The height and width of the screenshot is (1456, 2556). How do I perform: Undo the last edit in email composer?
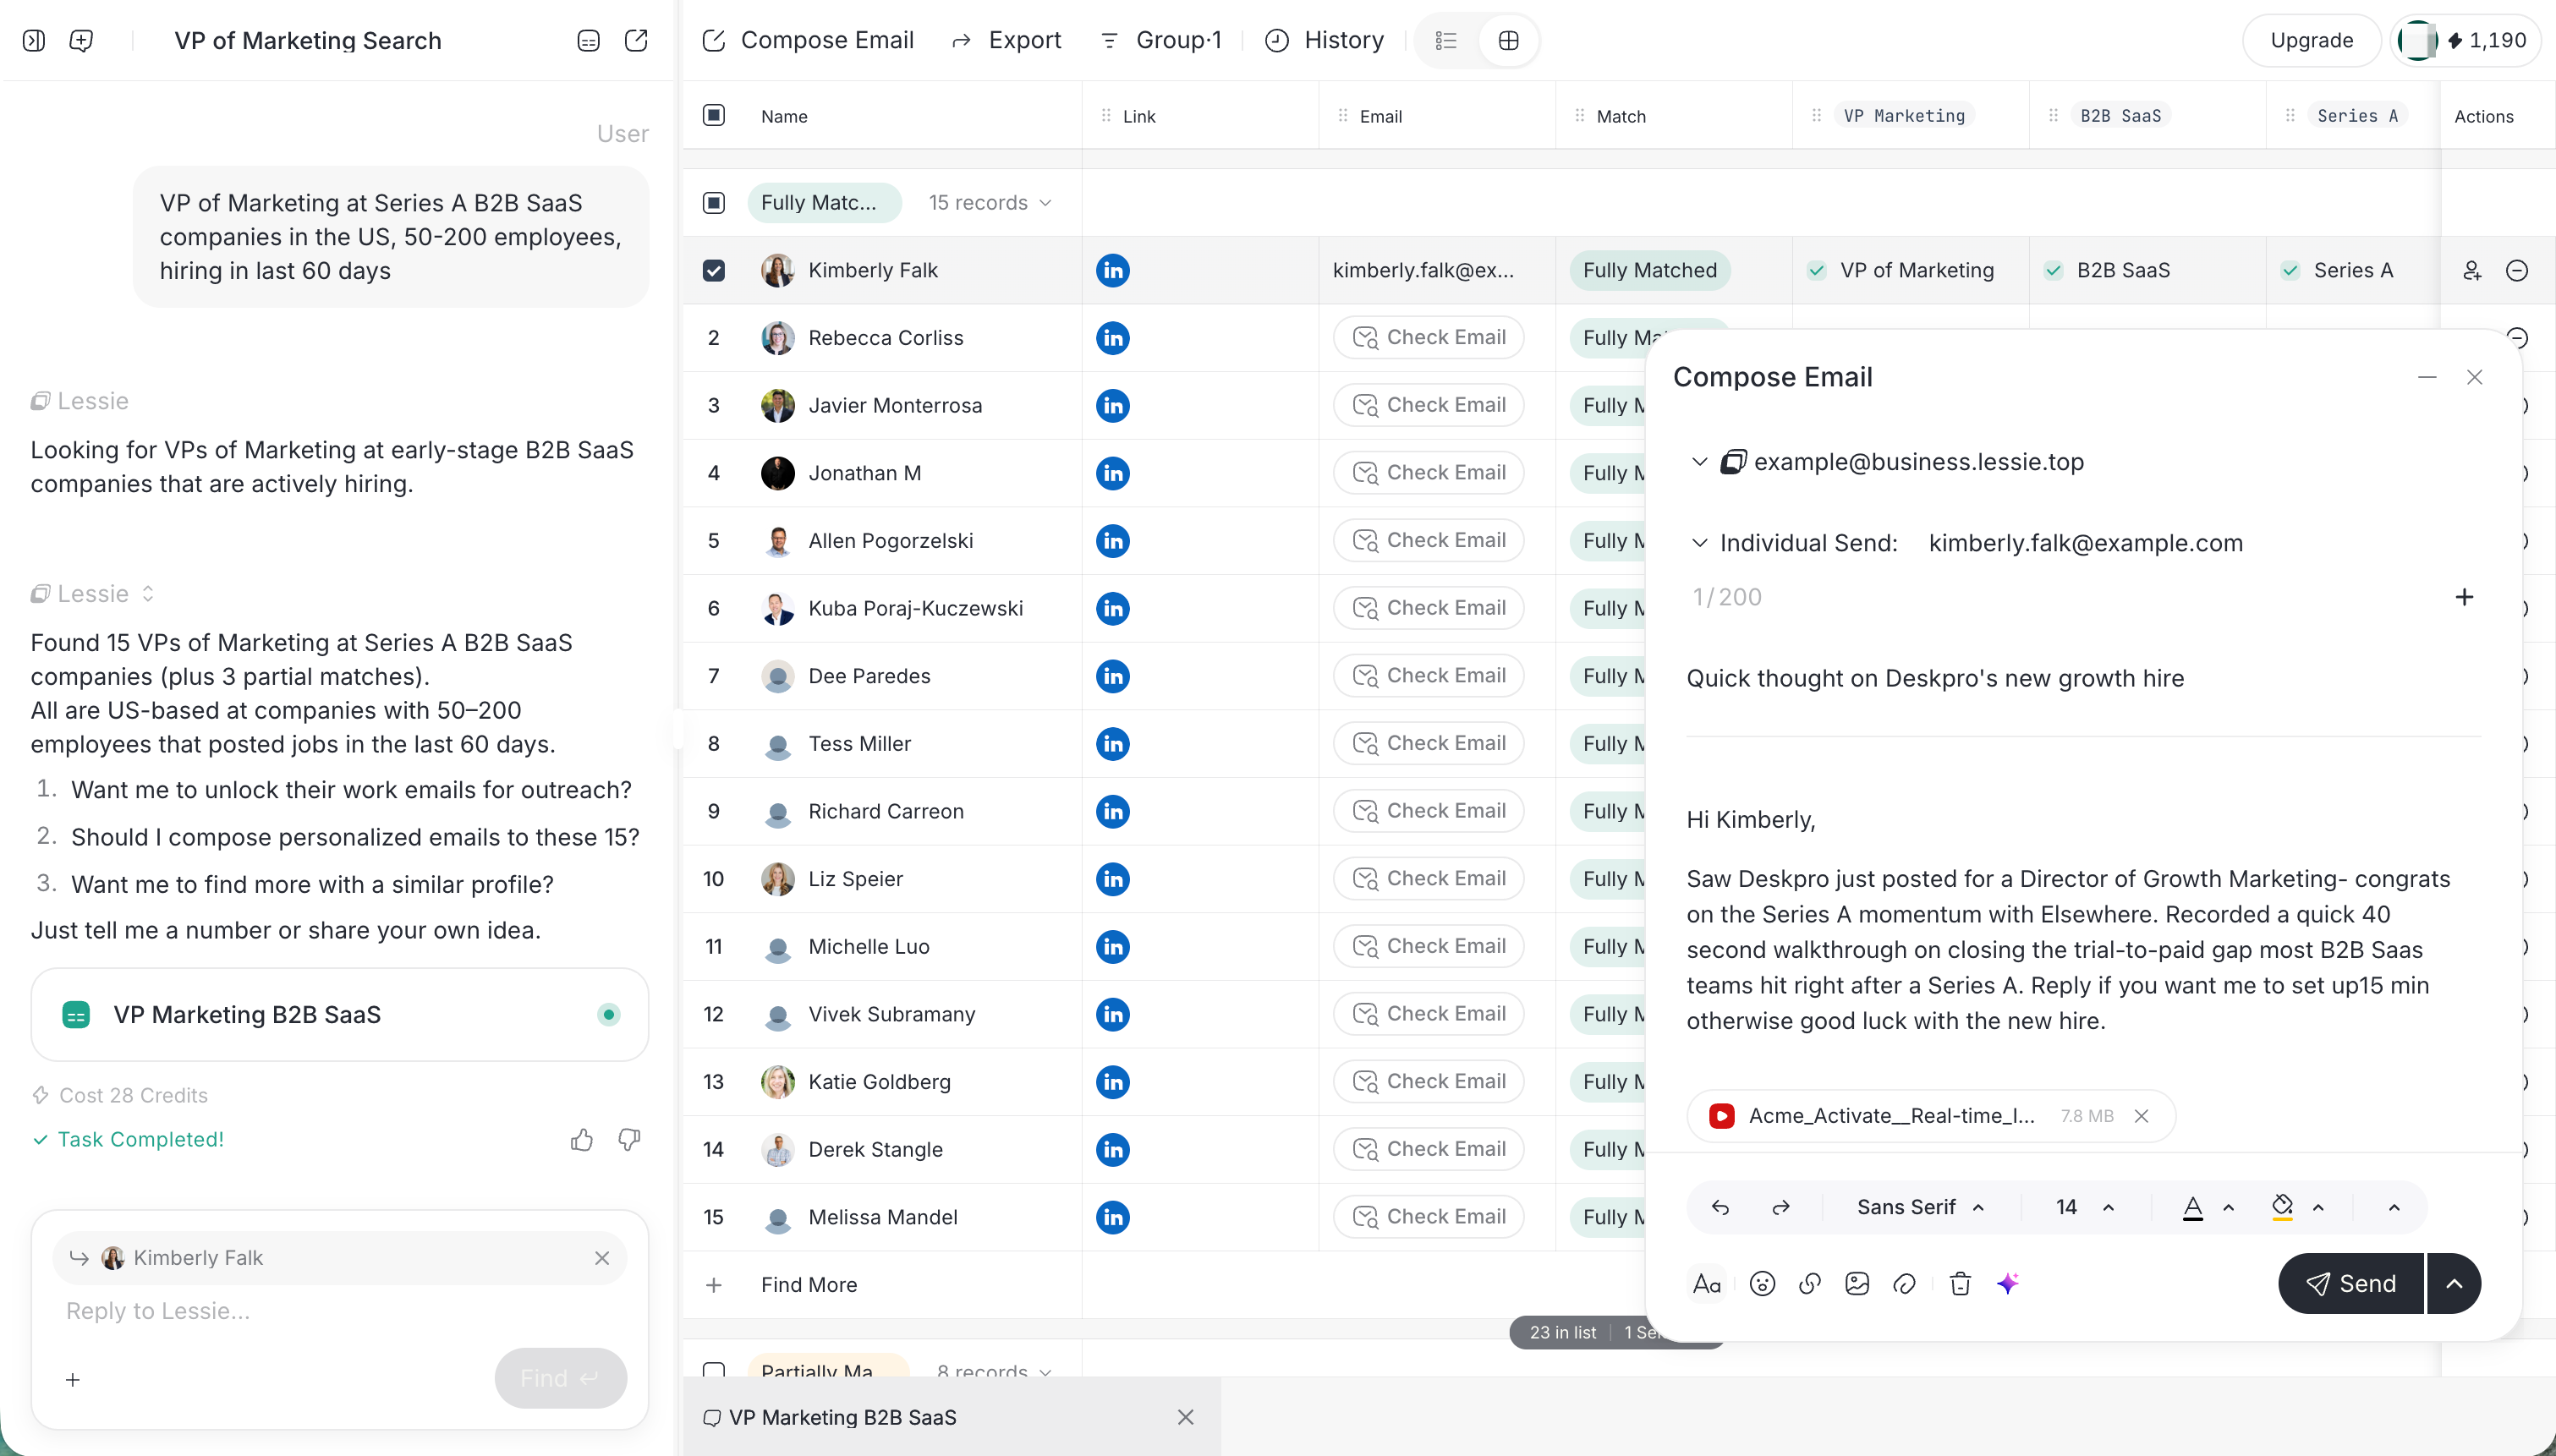click(x=1720, y=1207)
